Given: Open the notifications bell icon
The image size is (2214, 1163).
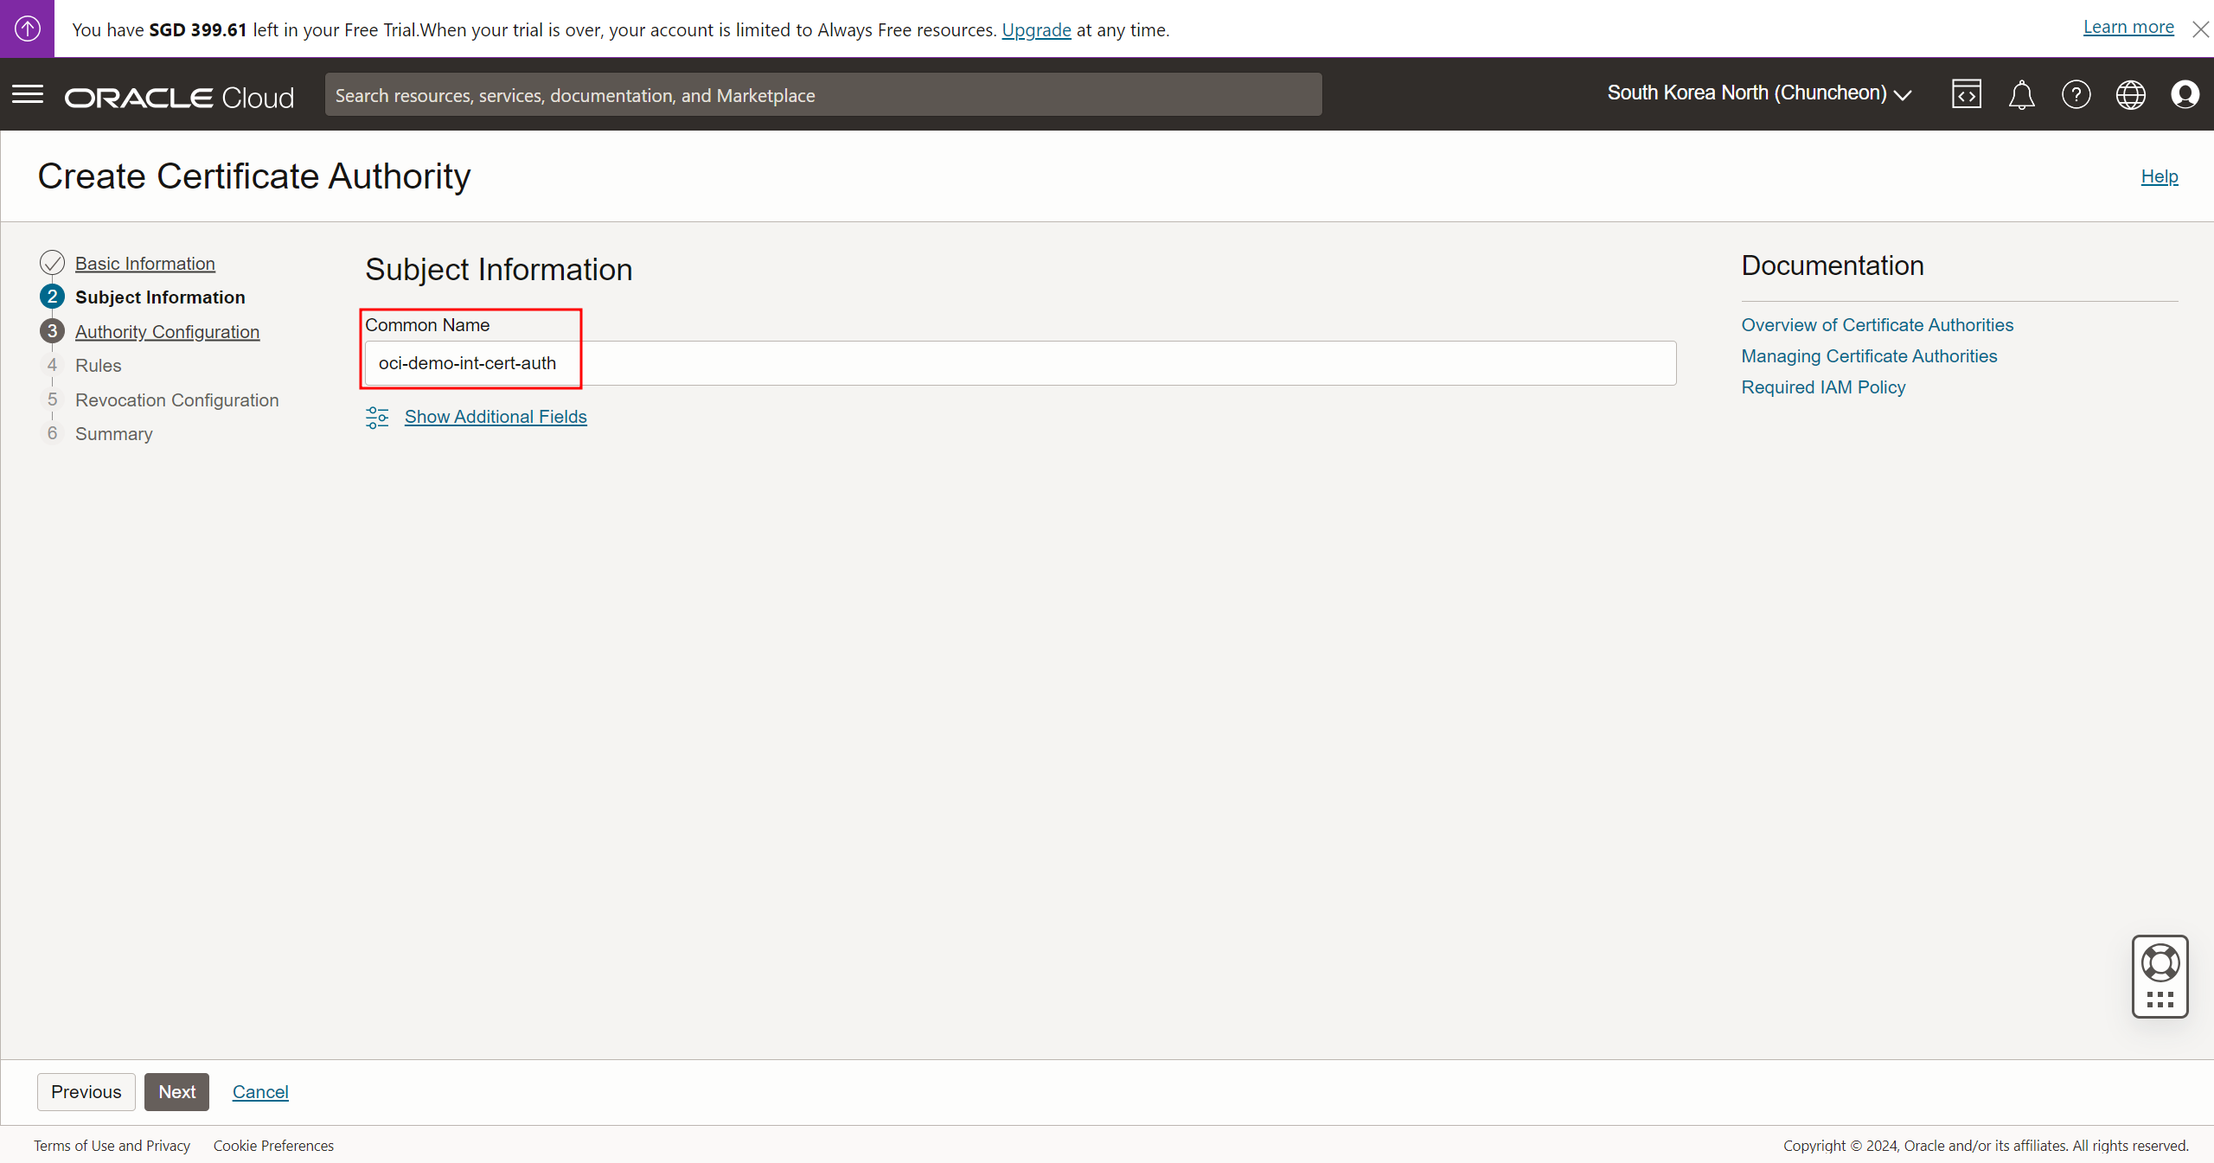Looking at the screenshot, I should [2021, 94].
